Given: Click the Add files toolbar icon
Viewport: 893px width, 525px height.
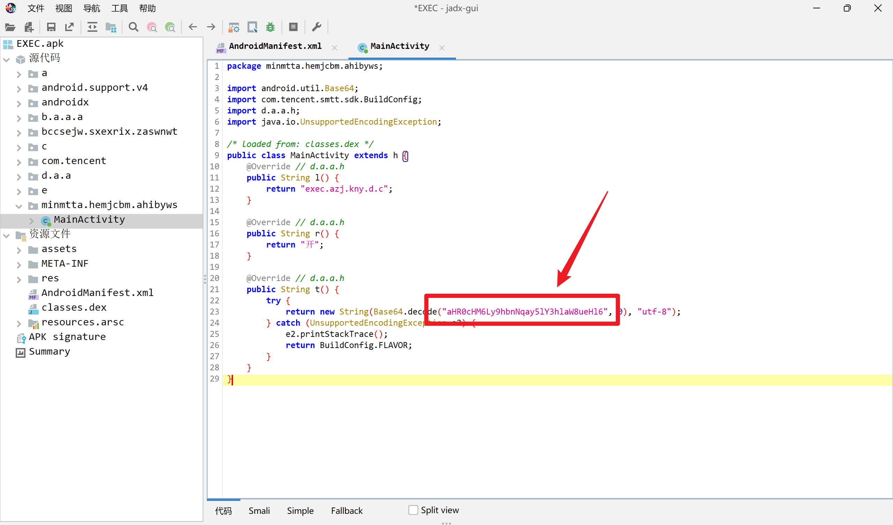Looking at the screenshot, I should coord(29,27).
